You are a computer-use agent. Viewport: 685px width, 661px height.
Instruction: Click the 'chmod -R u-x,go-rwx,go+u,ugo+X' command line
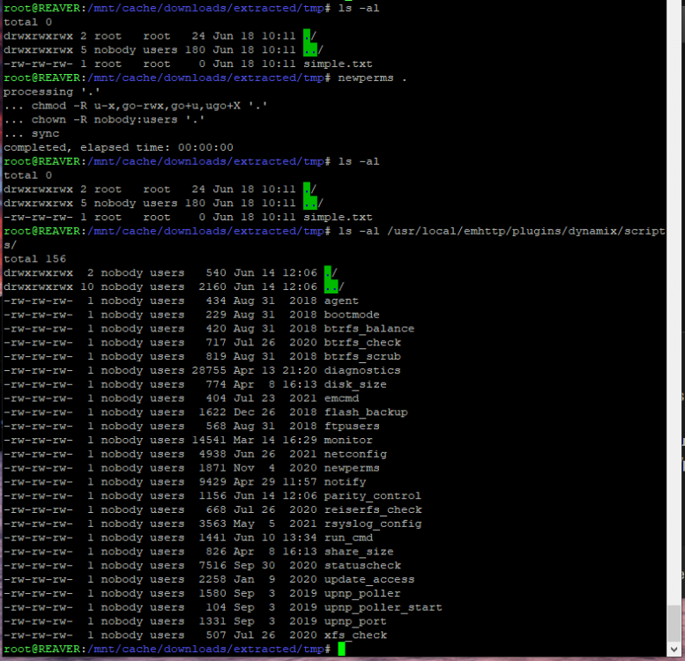(136, 106)
